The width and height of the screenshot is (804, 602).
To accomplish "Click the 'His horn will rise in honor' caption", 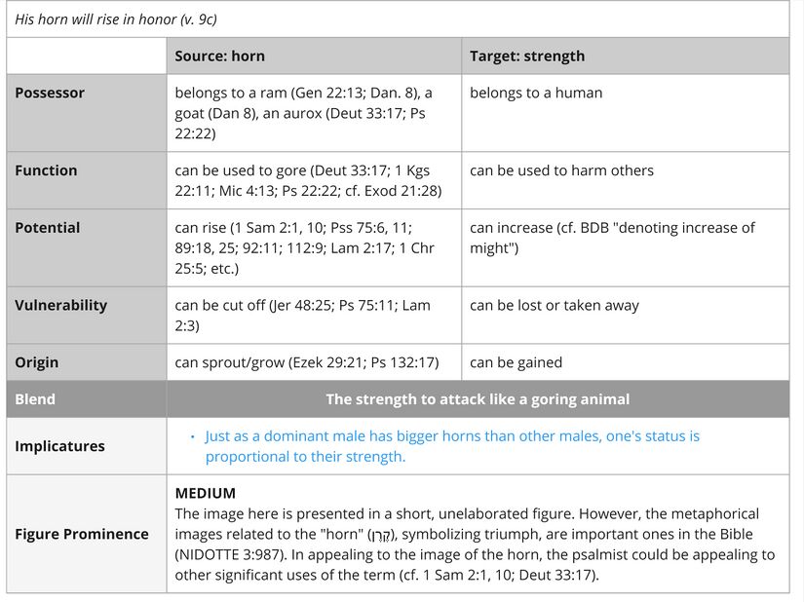I will [x=110, y=19].
